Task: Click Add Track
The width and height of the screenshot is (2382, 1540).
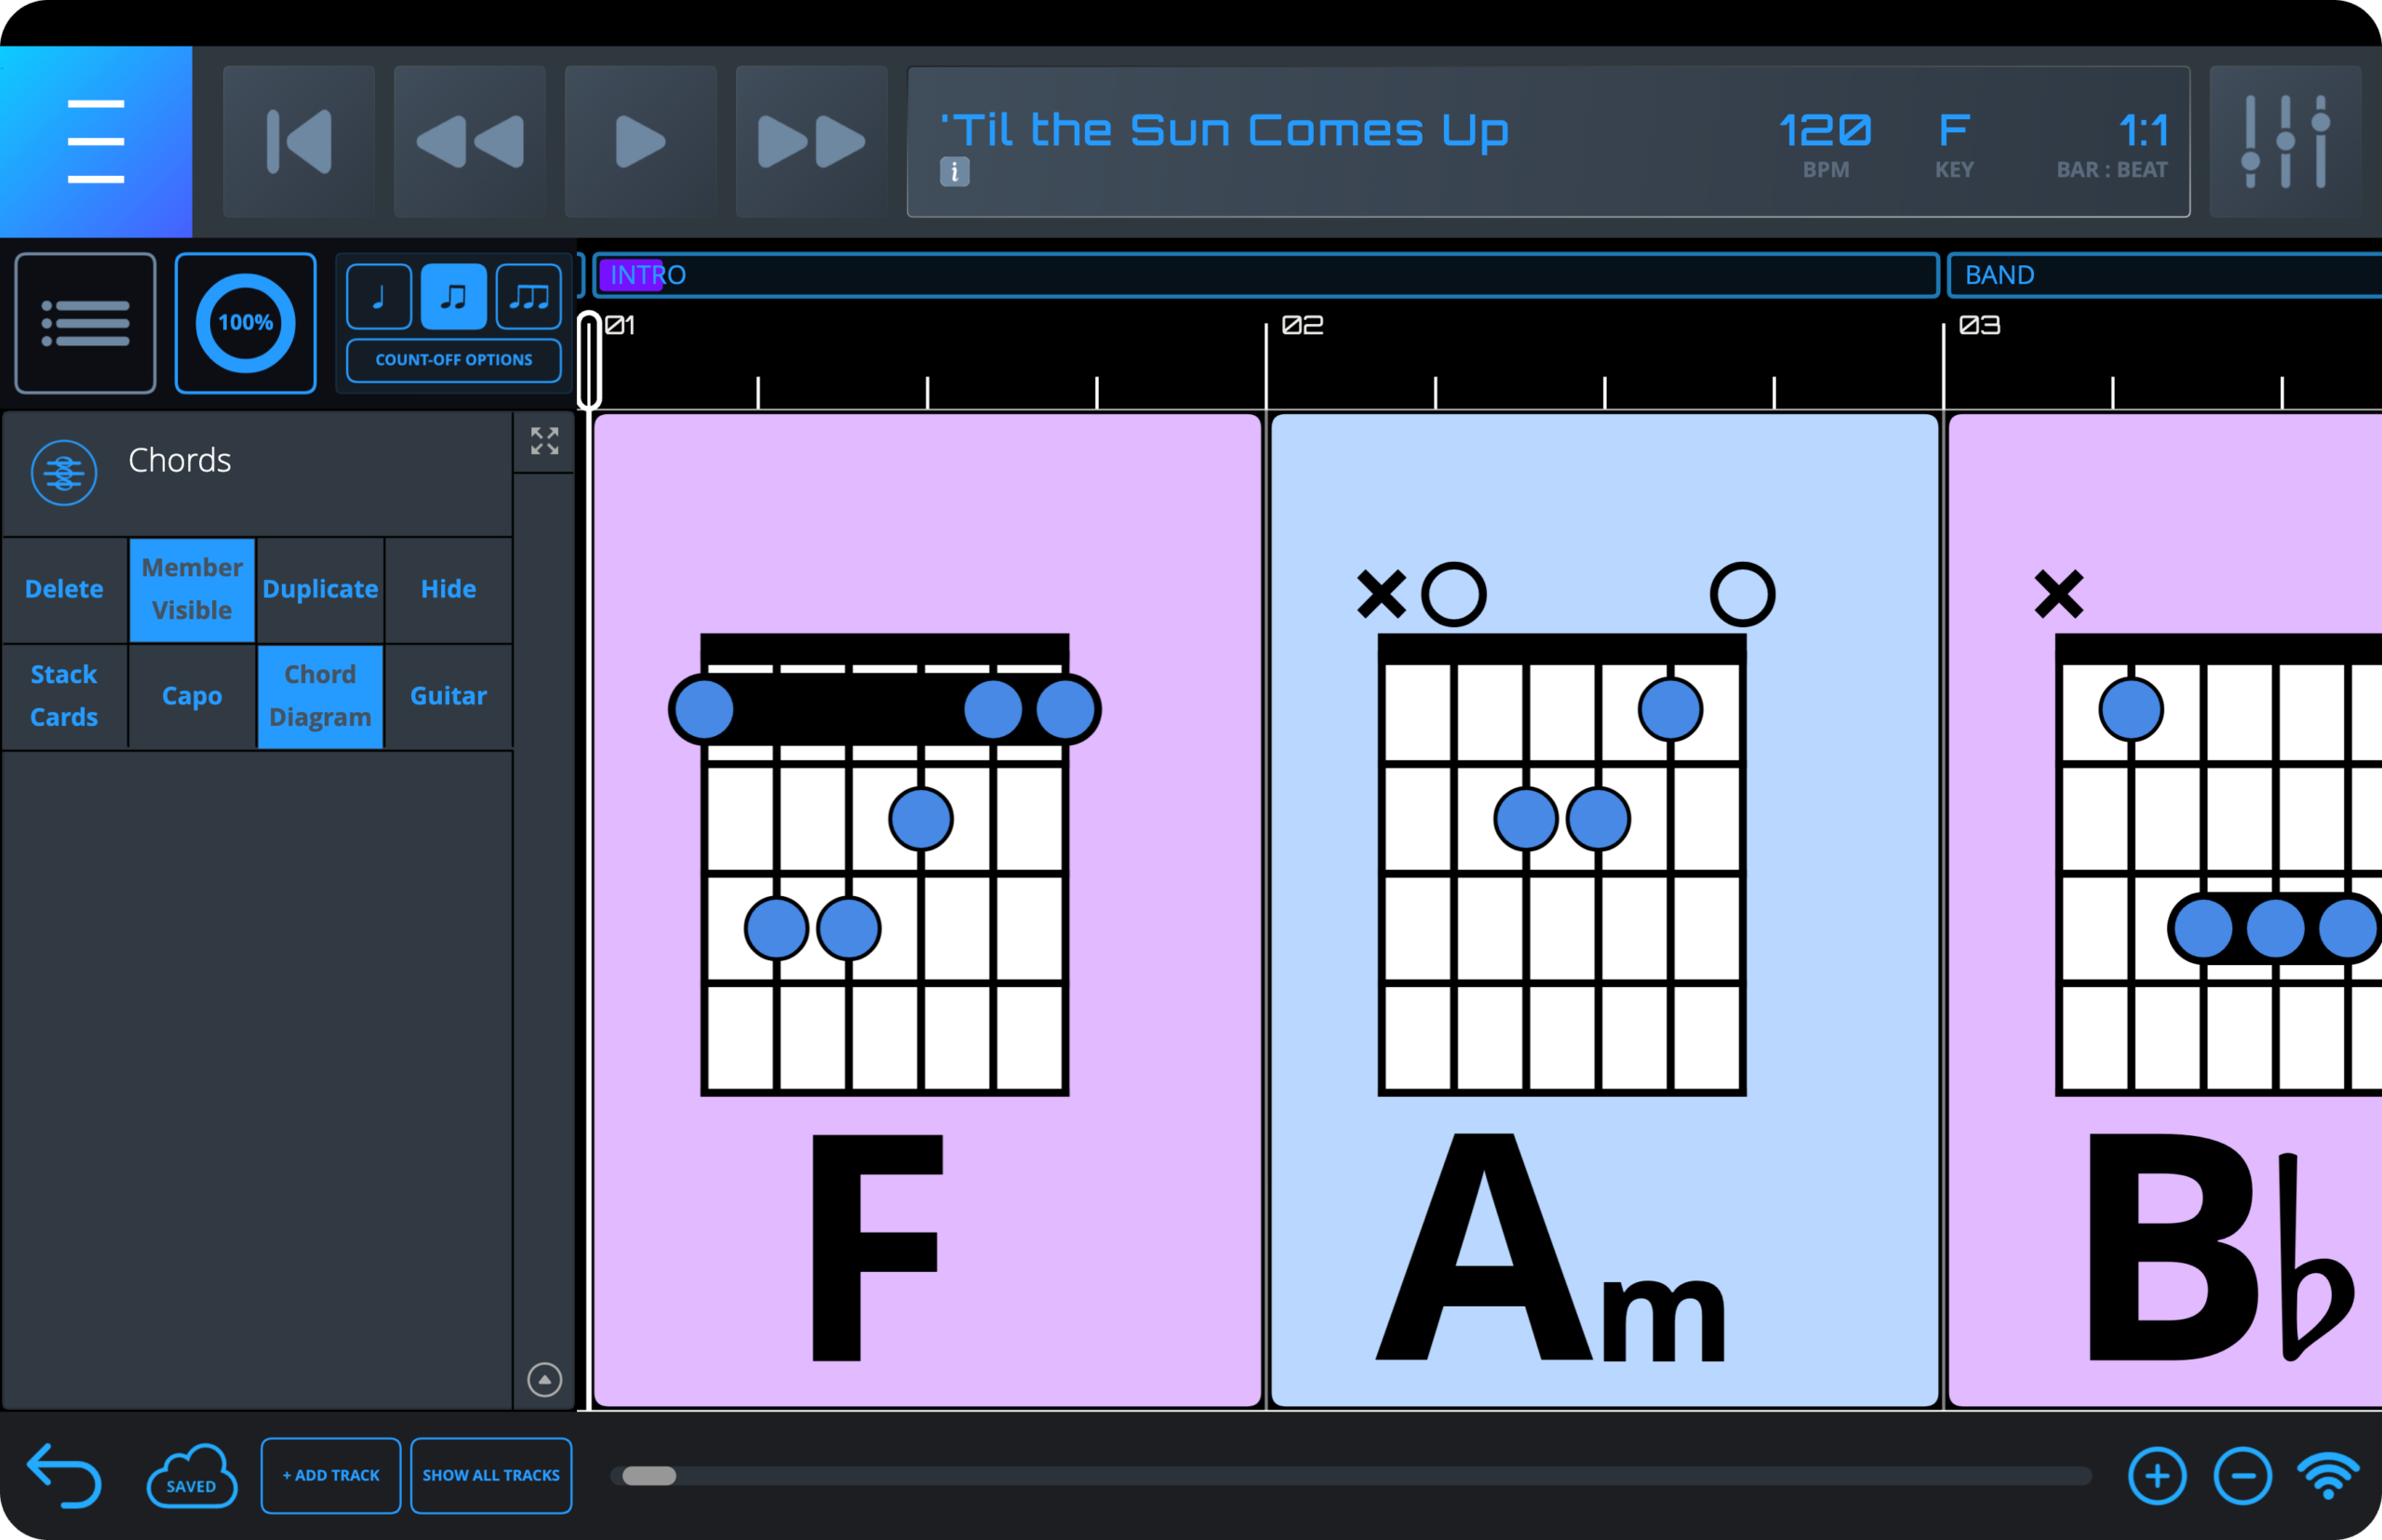Action: pos(331,1476)
